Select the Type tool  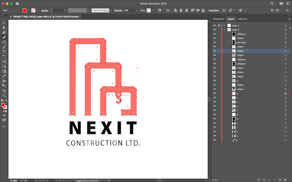tap(4, 52)
